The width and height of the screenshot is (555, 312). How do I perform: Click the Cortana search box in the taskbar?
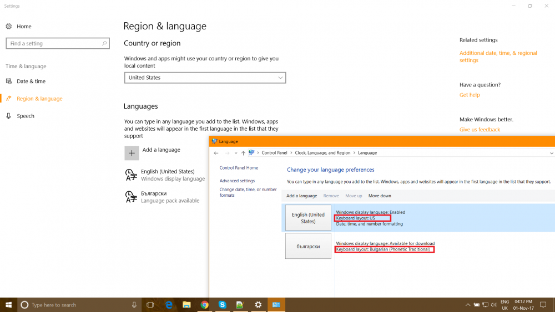79,305
